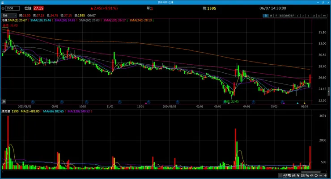Click the 最低 22.45 low marker label
Viewport: 331px width, 179px height.
pos(231,101)
